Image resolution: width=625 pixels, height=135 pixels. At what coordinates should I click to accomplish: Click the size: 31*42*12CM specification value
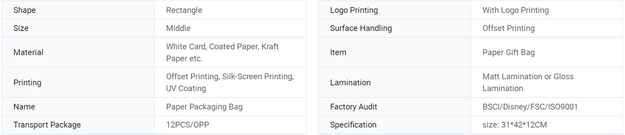[514, 125]
